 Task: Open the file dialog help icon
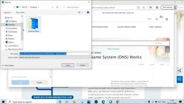point(88,12)
